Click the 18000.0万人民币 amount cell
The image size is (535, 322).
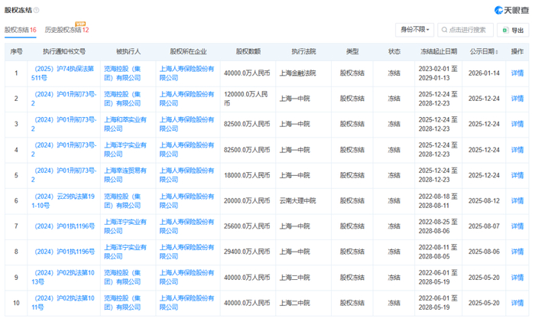[x=247, y=175]
